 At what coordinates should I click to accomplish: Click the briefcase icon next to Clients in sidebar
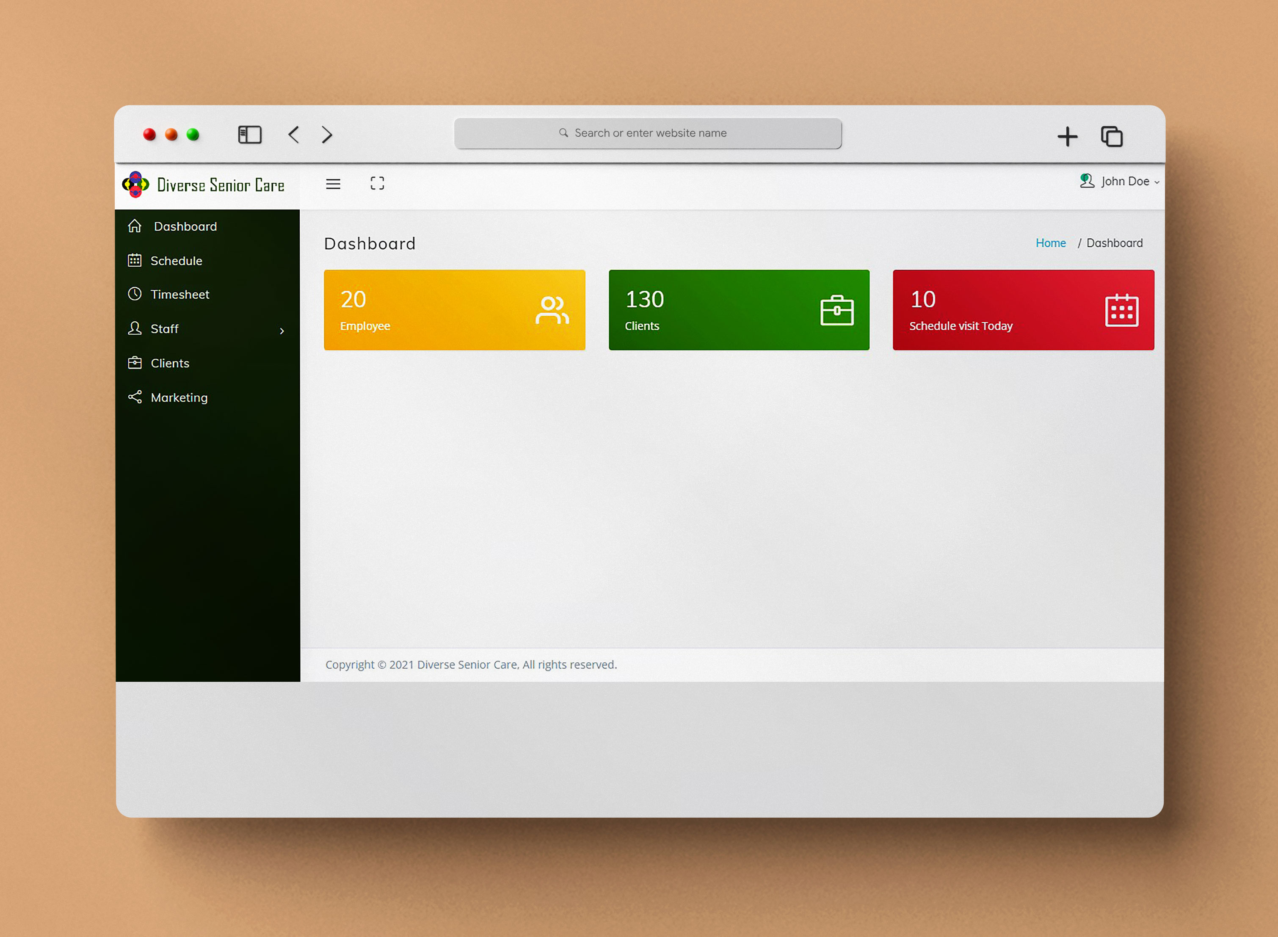coord(135,362)
